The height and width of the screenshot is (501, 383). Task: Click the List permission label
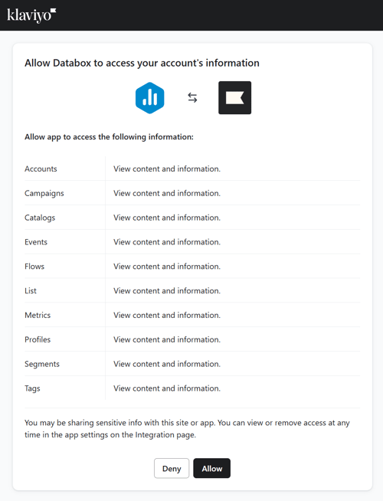coord(31,291)
